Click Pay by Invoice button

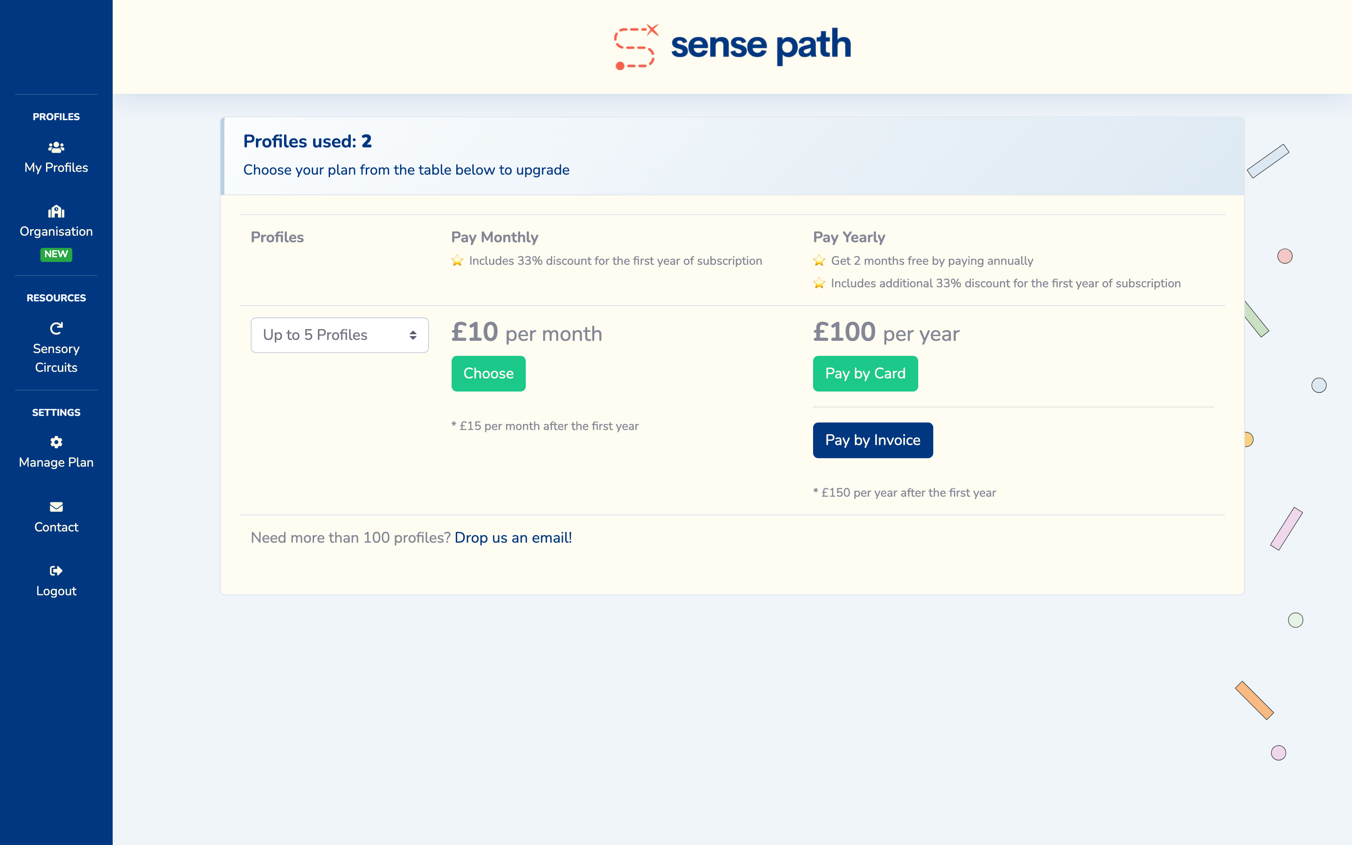(x=873, y=440)
